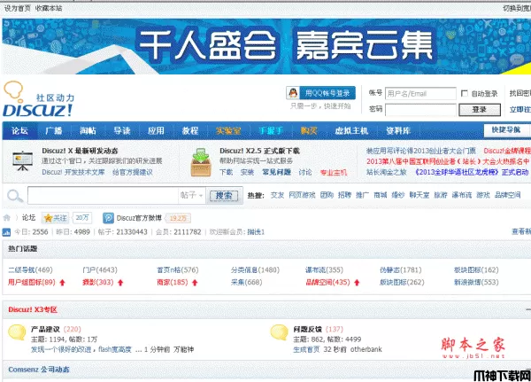The height and width of the screenshot is (382, 531).
Task: Click the magnifier search icon
Action: tap(15, 195)
